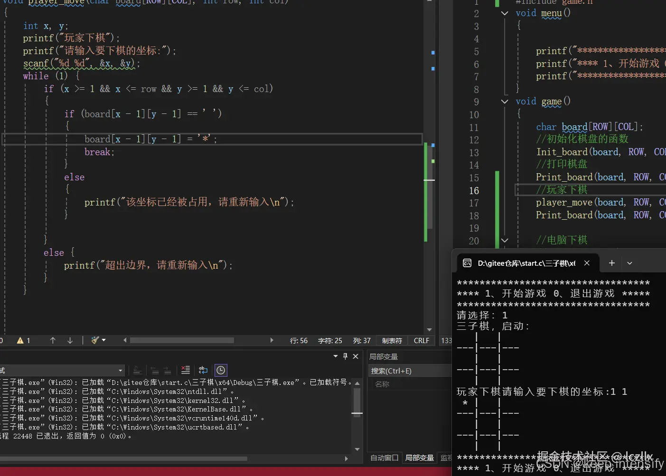The width and height of the screenshot is (666, 476).
Task: Close the D:\gitee仓库 console tab
Action: click(x=587, y=263)
